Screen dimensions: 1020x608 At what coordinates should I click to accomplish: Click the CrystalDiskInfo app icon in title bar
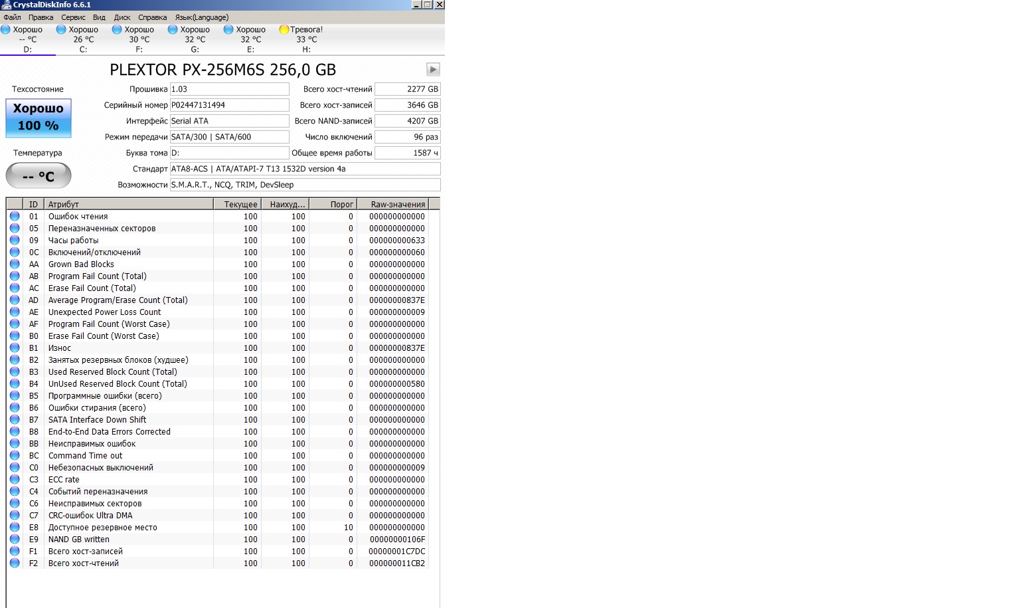point(6,5)
